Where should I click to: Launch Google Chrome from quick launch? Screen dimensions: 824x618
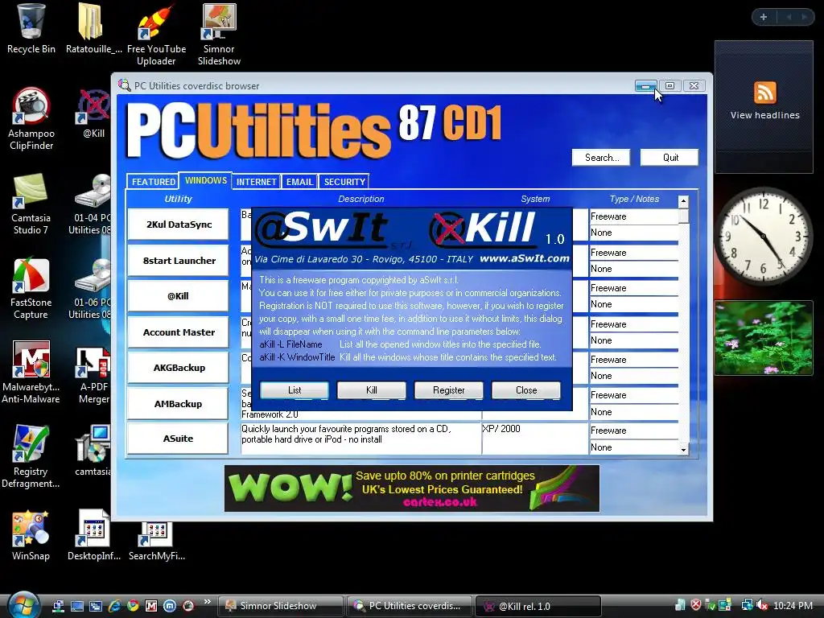pyautogui.click(x=133, y=605)
